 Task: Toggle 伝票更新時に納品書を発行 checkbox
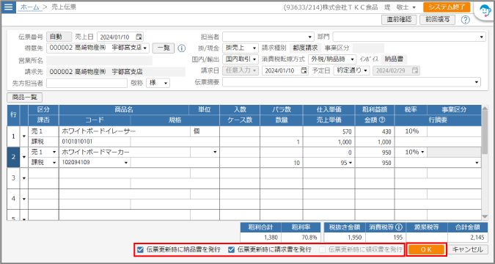point(141,250)
